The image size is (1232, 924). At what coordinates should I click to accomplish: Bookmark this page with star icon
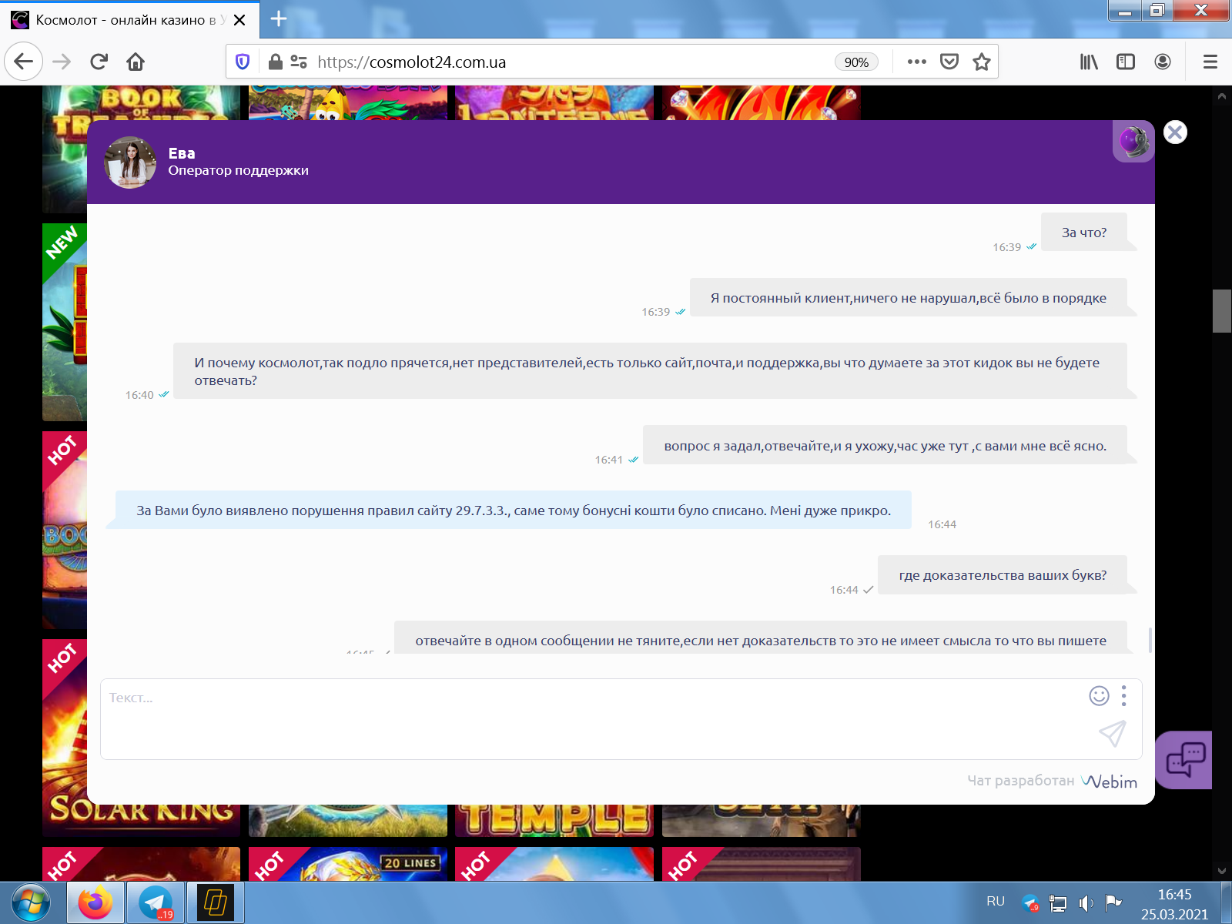[981, 62]
